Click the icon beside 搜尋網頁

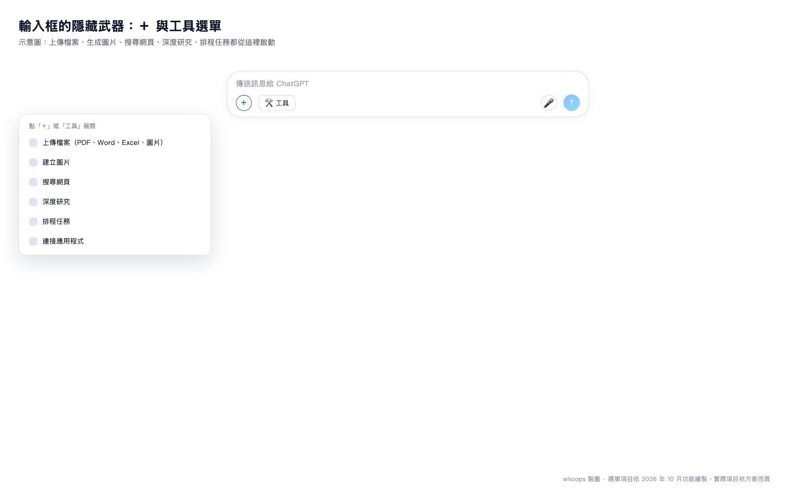click(x=33, y=182)
